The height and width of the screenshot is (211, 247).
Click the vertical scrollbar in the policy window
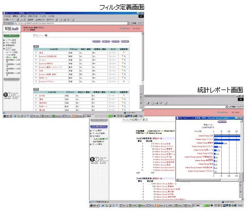pos(143,57)
